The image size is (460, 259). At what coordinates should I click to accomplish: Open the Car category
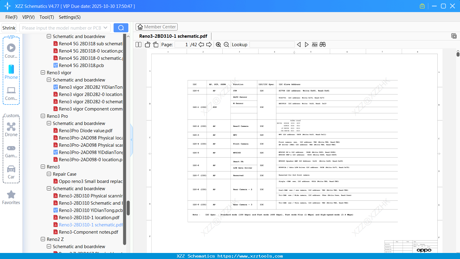pos(11,172)
